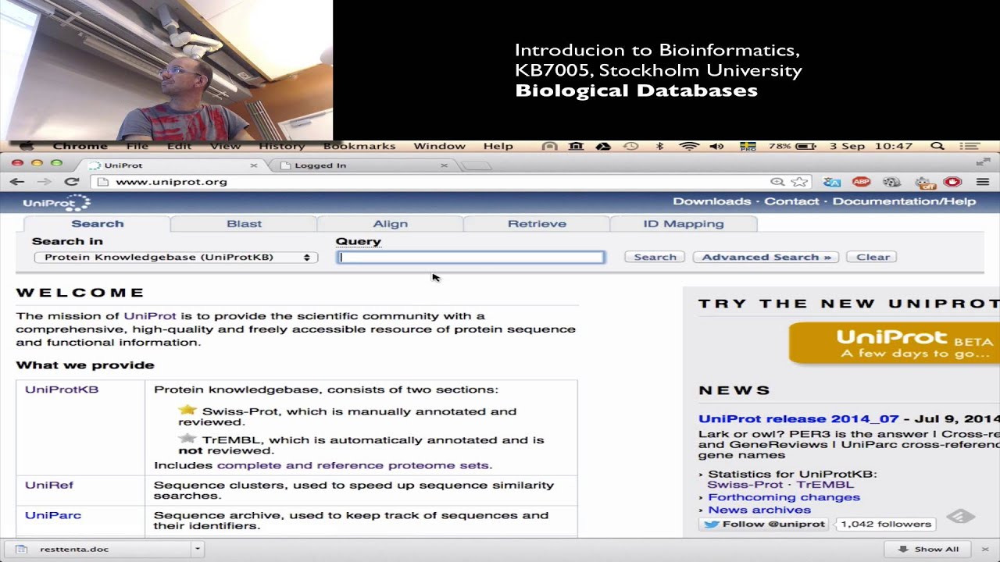1000x562 pixels.
Task: Switch to the ID Mapping tab
Action: click(x=684, y=224)
